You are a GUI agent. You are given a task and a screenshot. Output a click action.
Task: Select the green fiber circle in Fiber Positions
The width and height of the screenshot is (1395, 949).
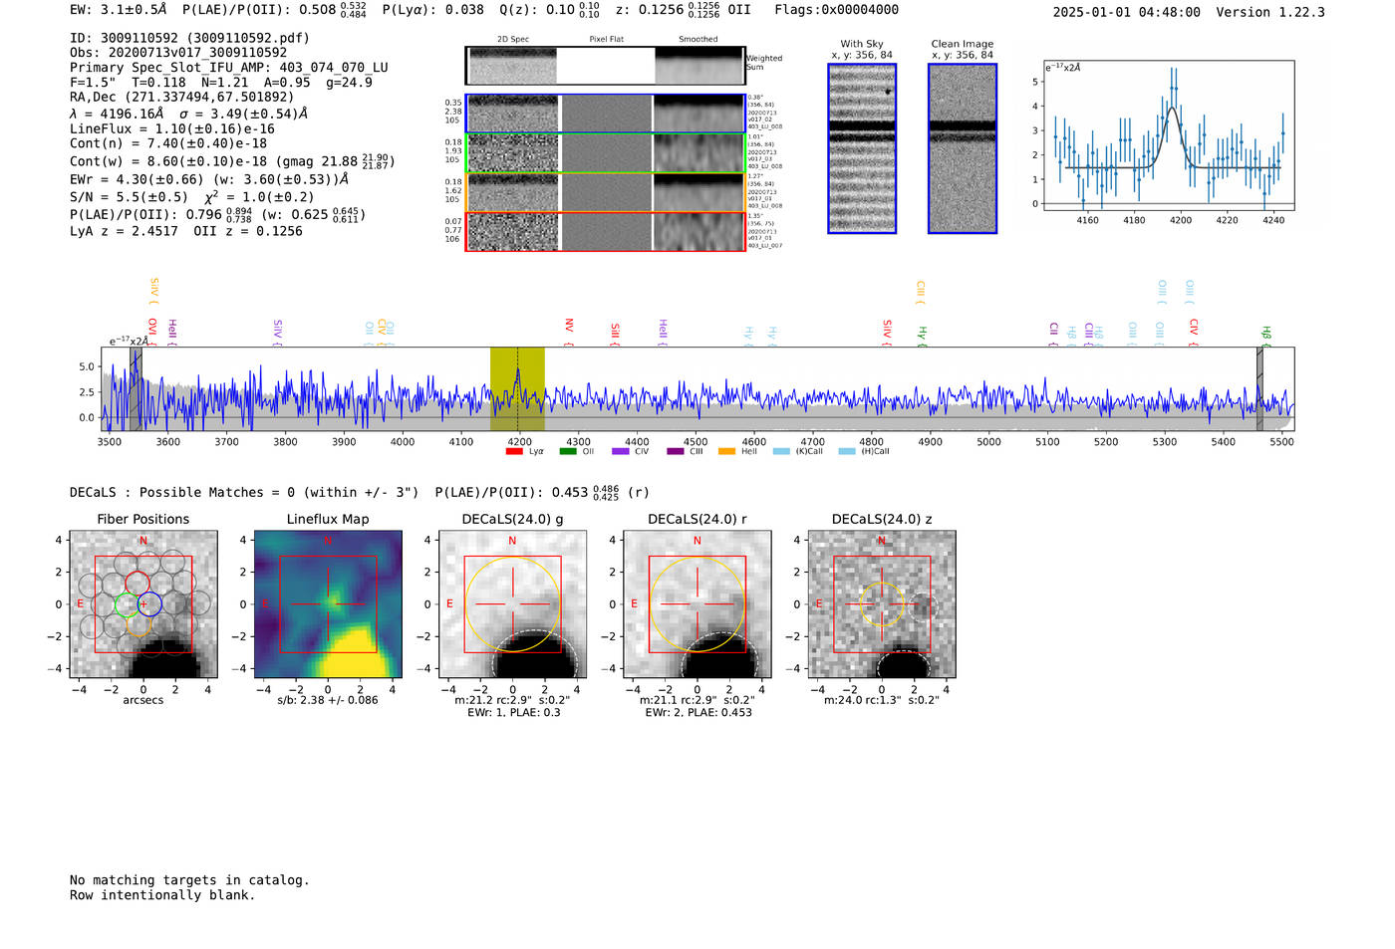tap(127, 604)
